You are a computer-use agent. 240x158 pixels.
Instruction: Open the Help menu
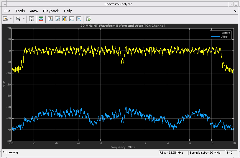(x=68, y=11)
